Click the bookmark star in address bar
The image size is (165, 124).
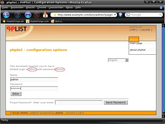pos(55,15)
